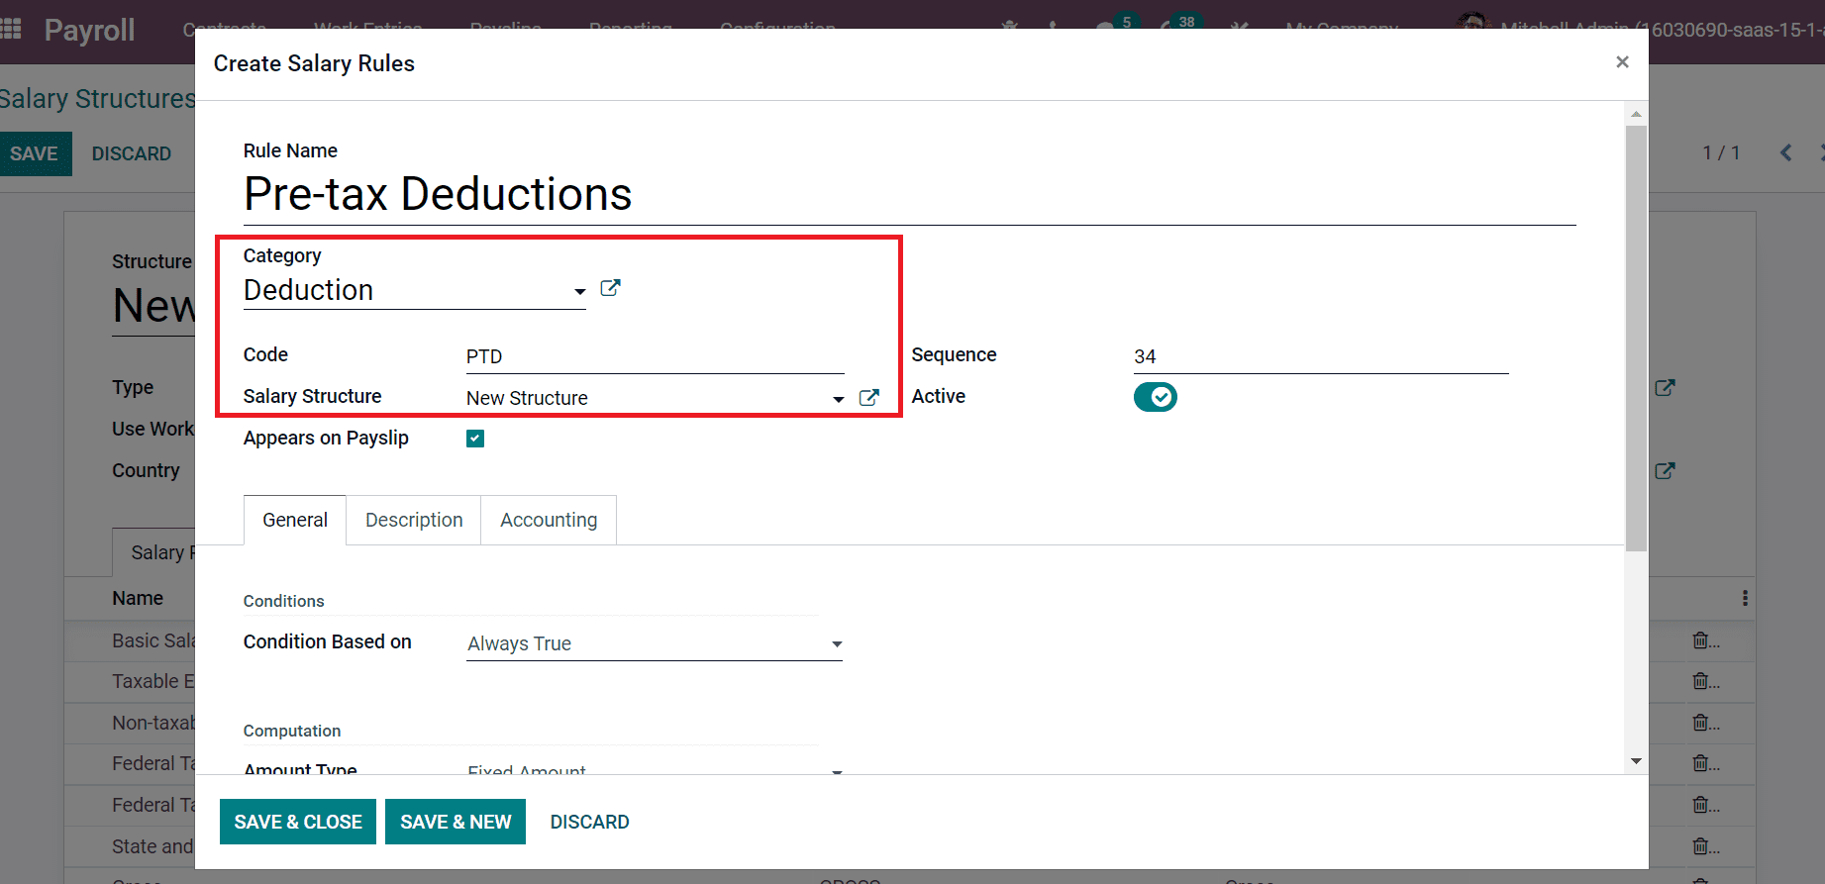1825x884 pixels.
Task: Click the Save & New button
Action: [456, 822]
